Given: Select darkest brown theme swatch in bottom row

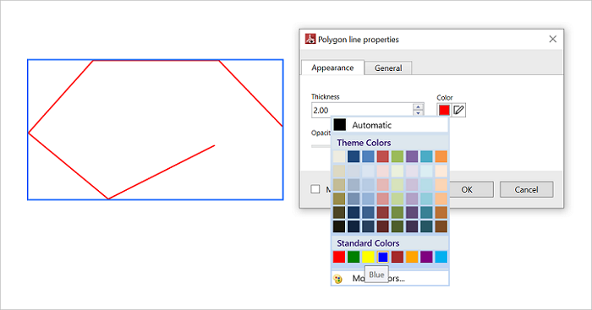Looking at the screenshot, I should coord(441,226).
